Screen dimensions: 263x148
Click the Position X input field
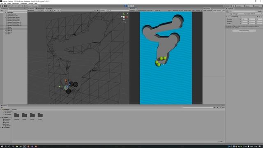click(245, 19)
